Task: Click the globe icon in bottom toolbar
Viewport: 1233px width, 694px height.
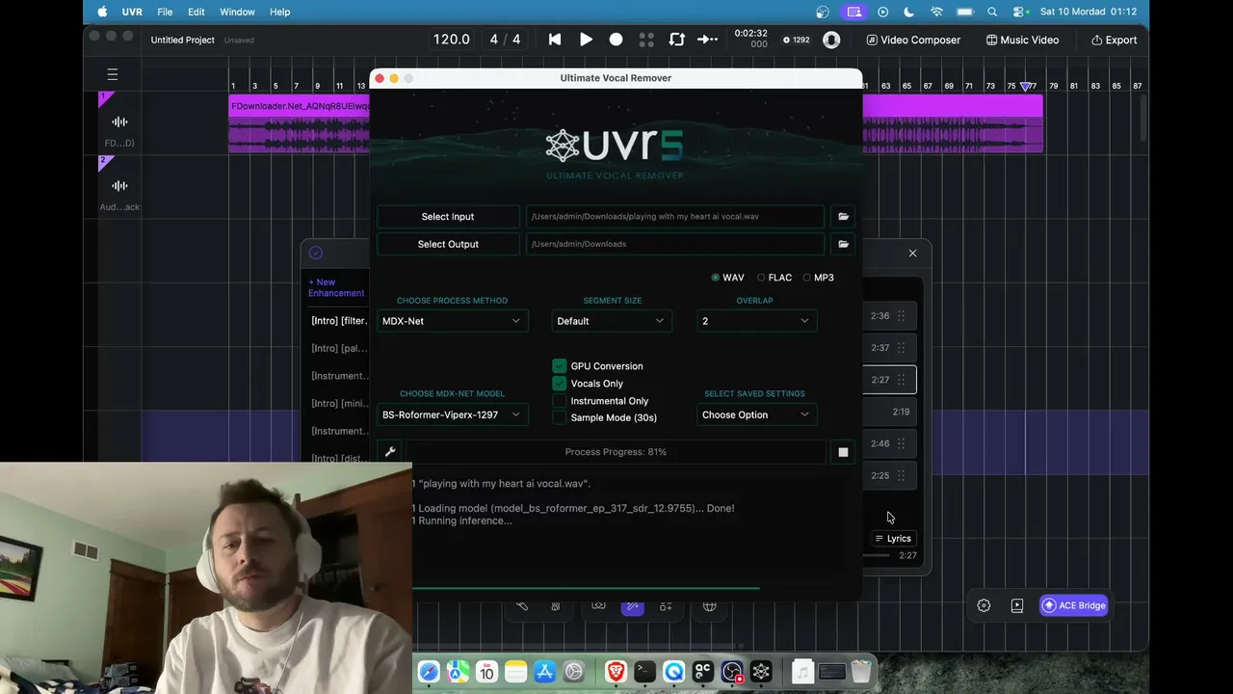Action: click(x=710, y=606)
